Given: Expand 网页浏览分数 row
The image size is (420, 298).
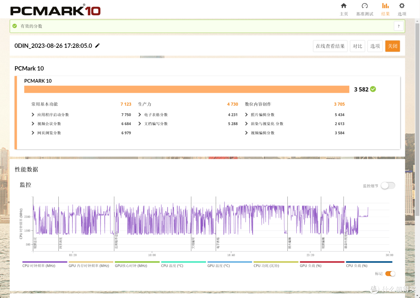Looking at the screenshot, I should click(33, 133).
